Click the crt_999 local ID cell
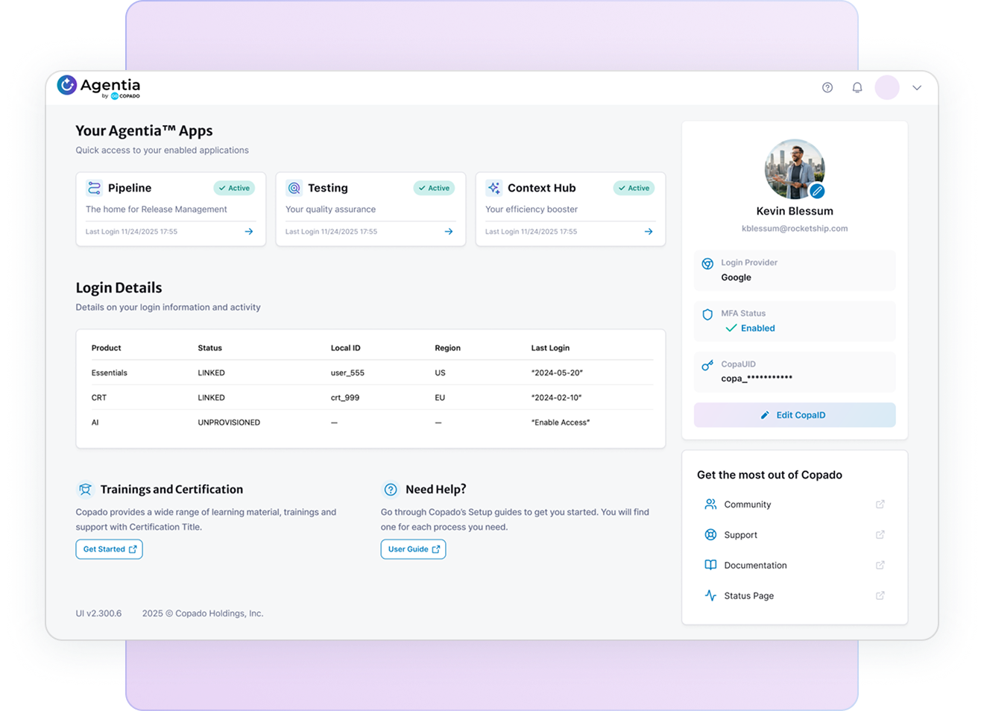Viewport: 984px width, 711px height. pos(344,398)
